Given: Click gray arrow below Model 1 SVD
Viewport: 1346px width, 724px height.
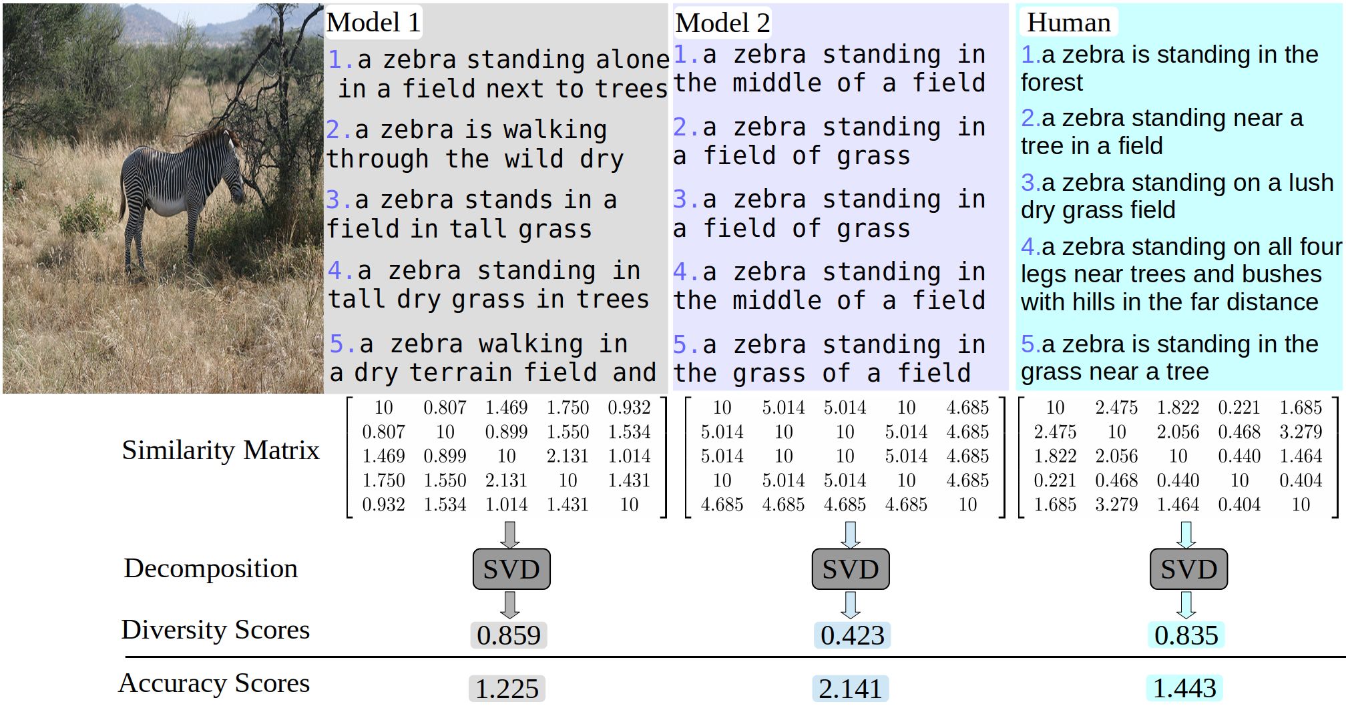Looking at the screenshot, I should tap(510, 605).
